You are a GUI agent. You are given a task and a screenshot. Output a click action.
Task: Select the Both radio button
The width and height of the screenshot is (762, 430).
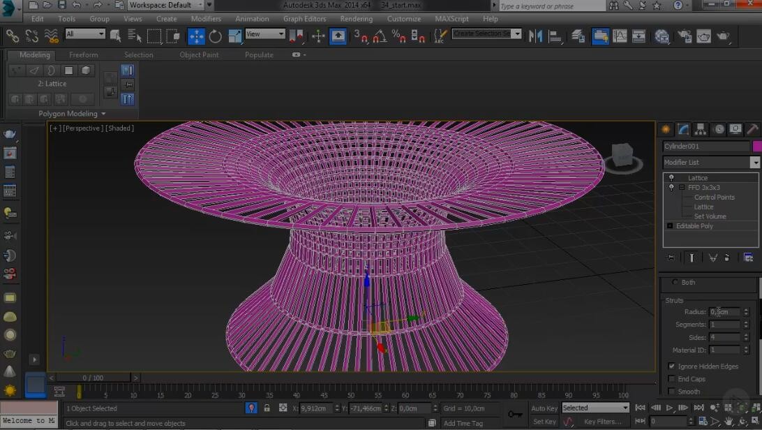point(675,282)
